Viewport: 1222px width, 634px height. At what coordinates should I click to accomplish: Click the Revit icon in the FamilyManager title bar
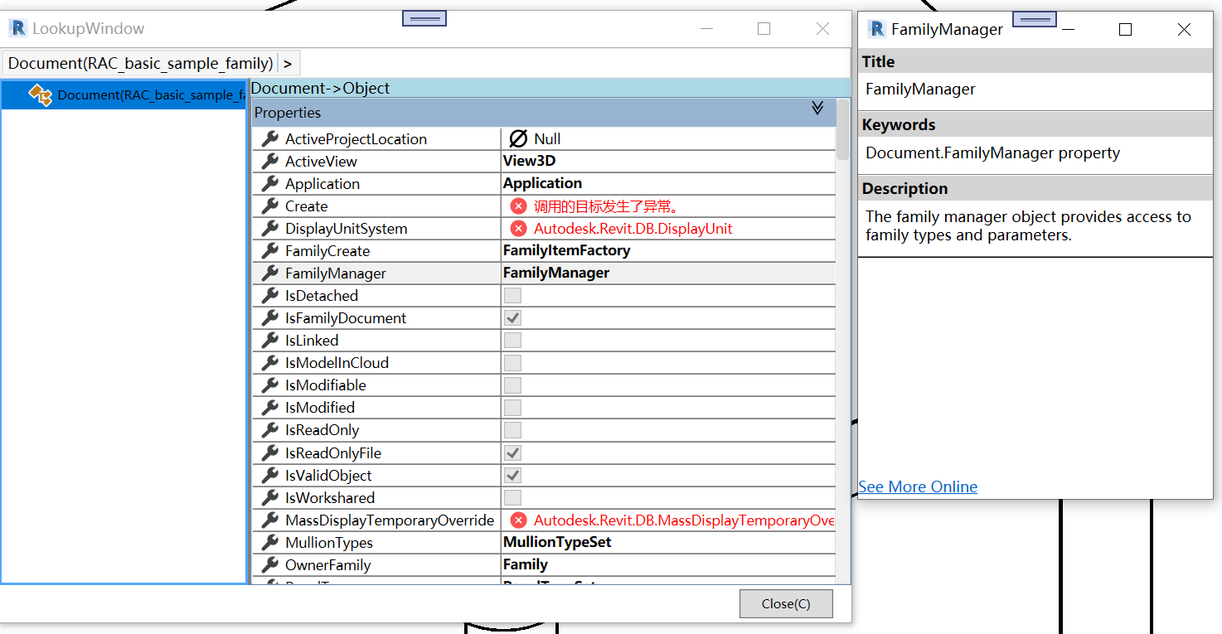pyautogui.click(x=876, y=28)
